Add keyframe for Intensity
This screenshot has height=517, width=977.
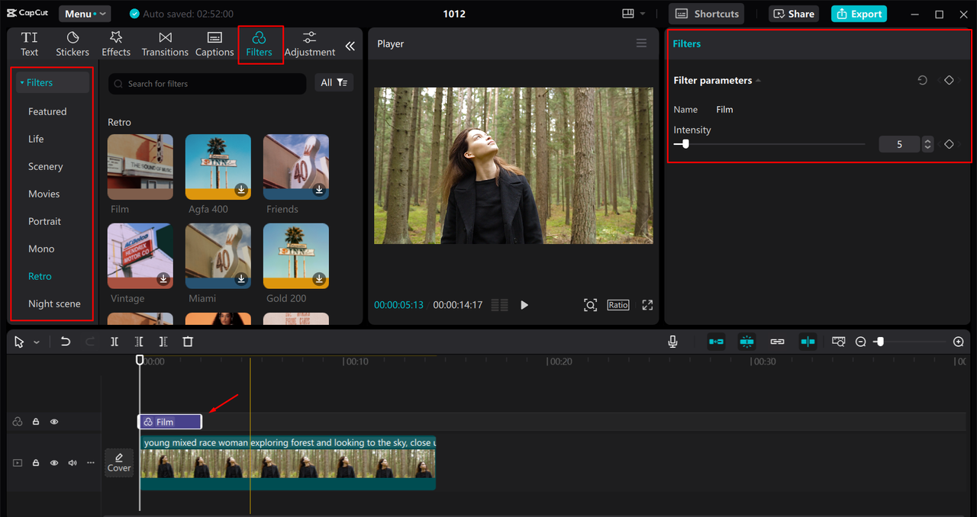pos(949,144)
